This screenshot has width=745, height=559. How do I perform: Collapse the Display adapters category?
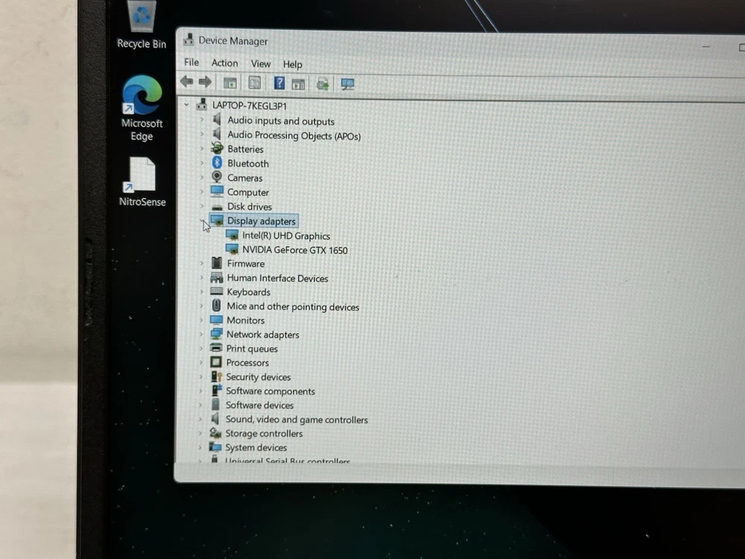[x=203, y=221]
